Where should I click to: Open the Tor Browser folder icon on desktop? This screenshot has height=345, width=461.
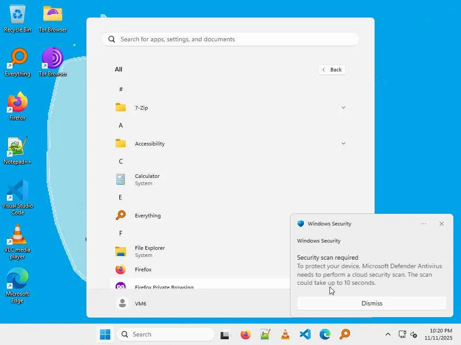[53, 19]
